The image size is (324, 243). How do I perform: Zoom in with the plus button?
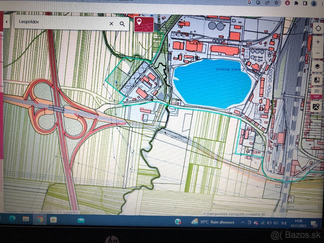(x=318, y=42)
